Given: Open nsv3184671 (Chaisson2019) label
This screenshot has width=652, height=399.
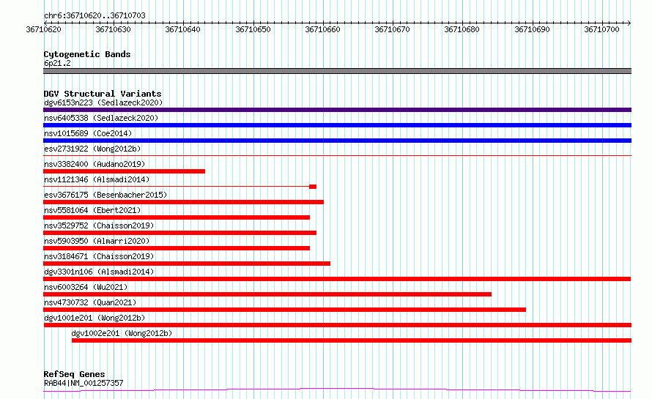Looking at the screenshot, I should [x=99, y=256].
